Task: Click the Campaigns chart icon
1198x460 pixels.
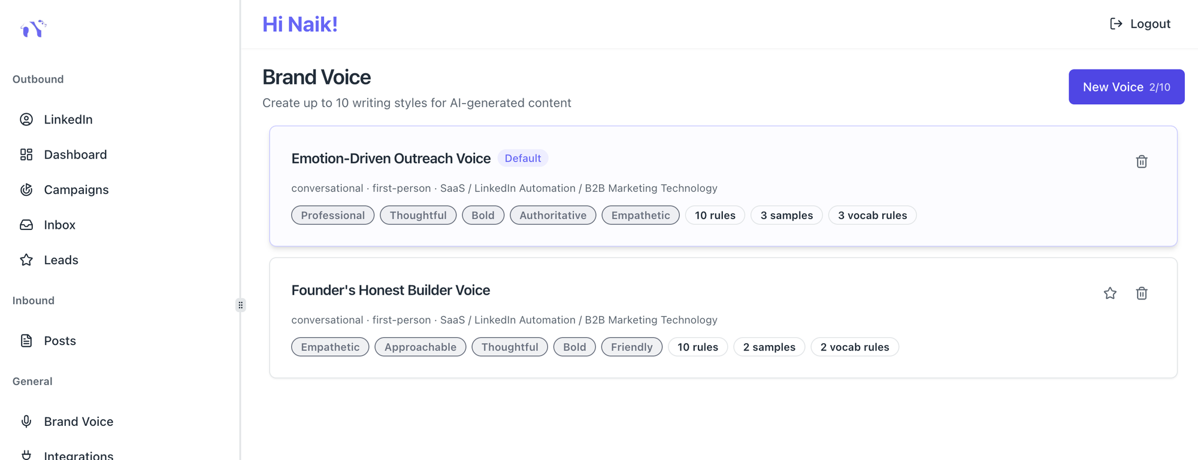Action: (26, 190)
